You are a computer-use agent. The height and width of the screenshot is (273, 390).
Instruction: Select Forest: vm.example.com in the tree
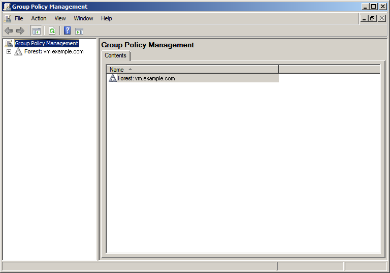pos(54,51)
